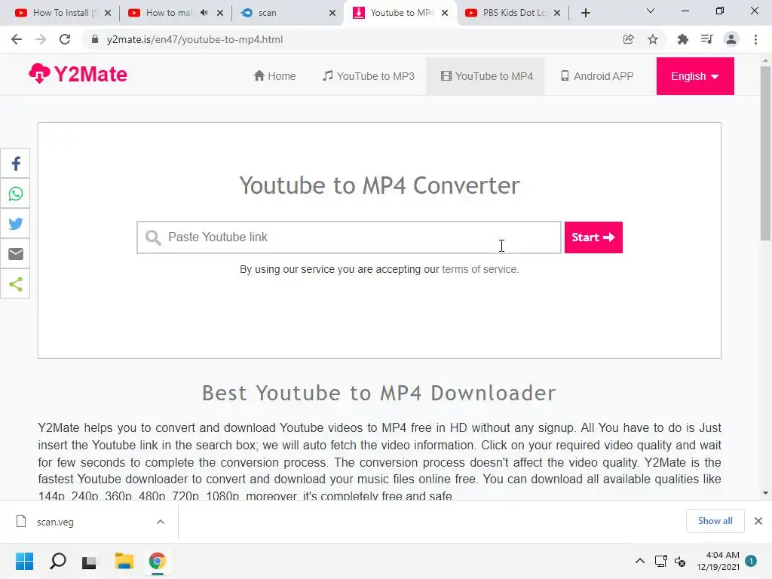
Task: Close the 'PBS Kids Dot Lo' tab
Action: point(557,13)
